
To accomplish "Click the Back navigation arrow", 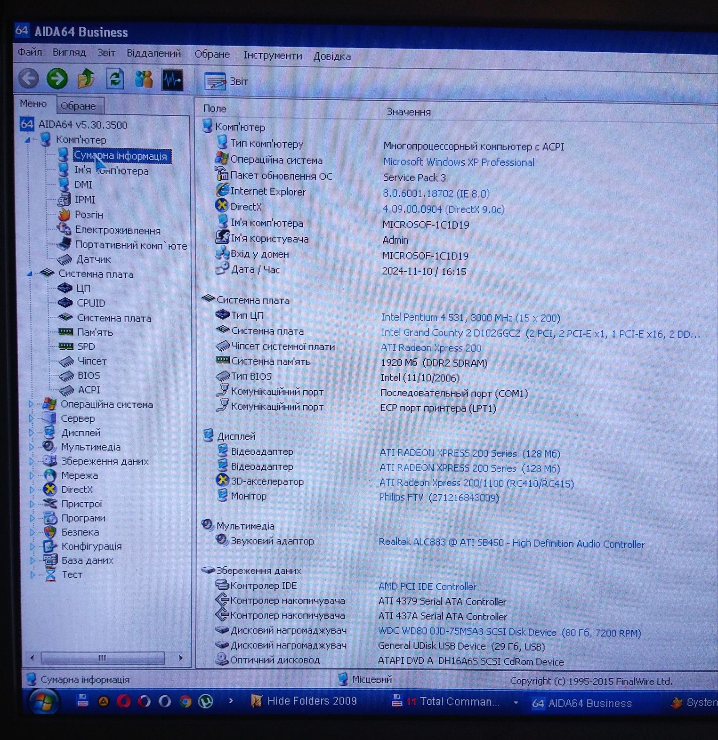I will click(x=29, y=78).
